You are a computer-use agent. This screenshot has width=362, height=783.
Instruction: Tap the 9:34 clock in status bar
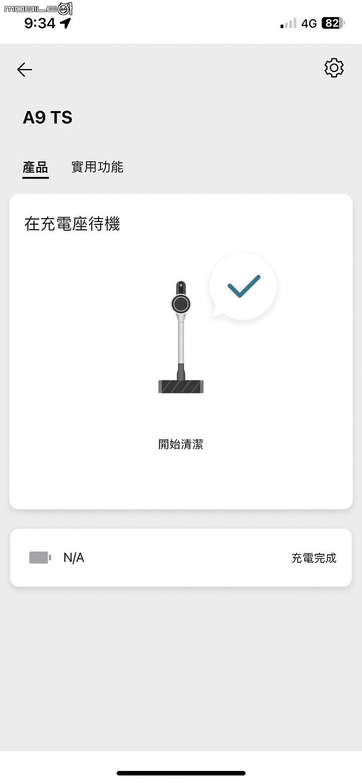[40, 23]
